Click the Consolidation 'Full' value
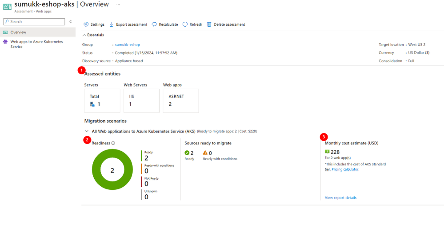This screenshot has width=444, height=248. 411,61
